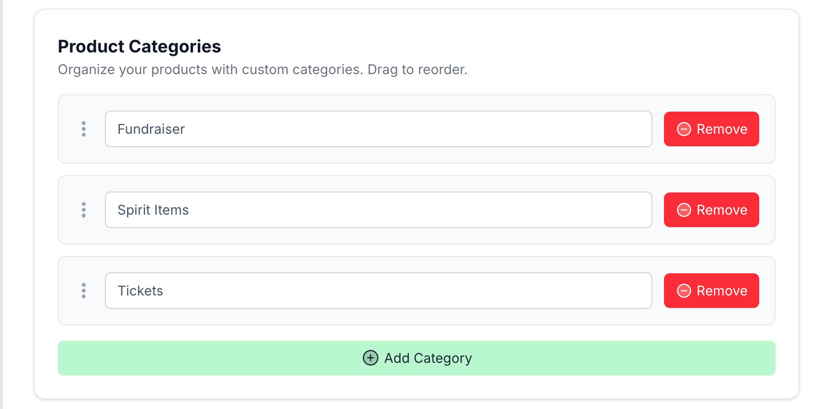This screenshot has width=816, height=409.
Task: Delete the Spirit Items category
Action: click(x=711, y=210)
